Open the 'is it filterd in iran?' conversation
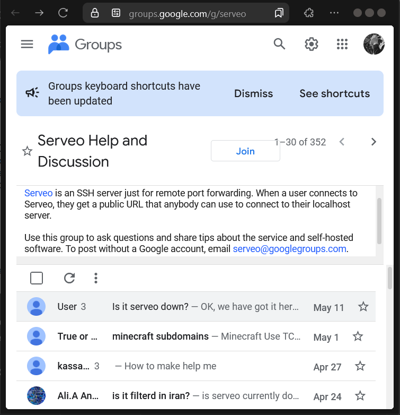Viewport: 400px width, 415px height. point(196,395)
